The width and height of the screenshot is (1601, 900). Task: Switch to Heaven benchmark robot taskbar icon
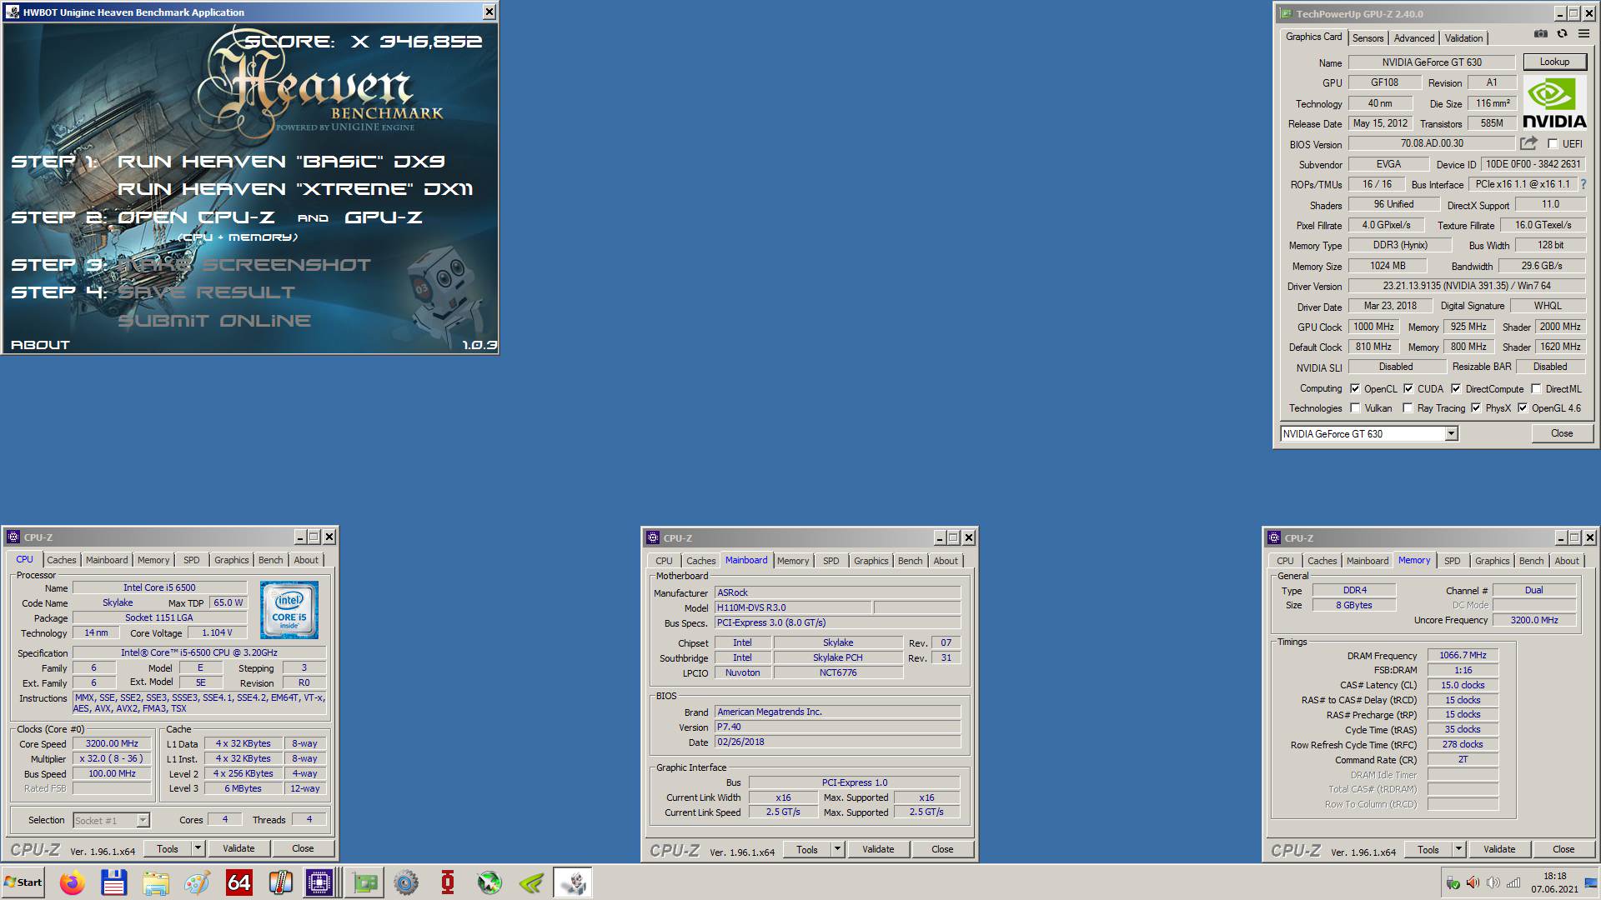tap(573, 882)
